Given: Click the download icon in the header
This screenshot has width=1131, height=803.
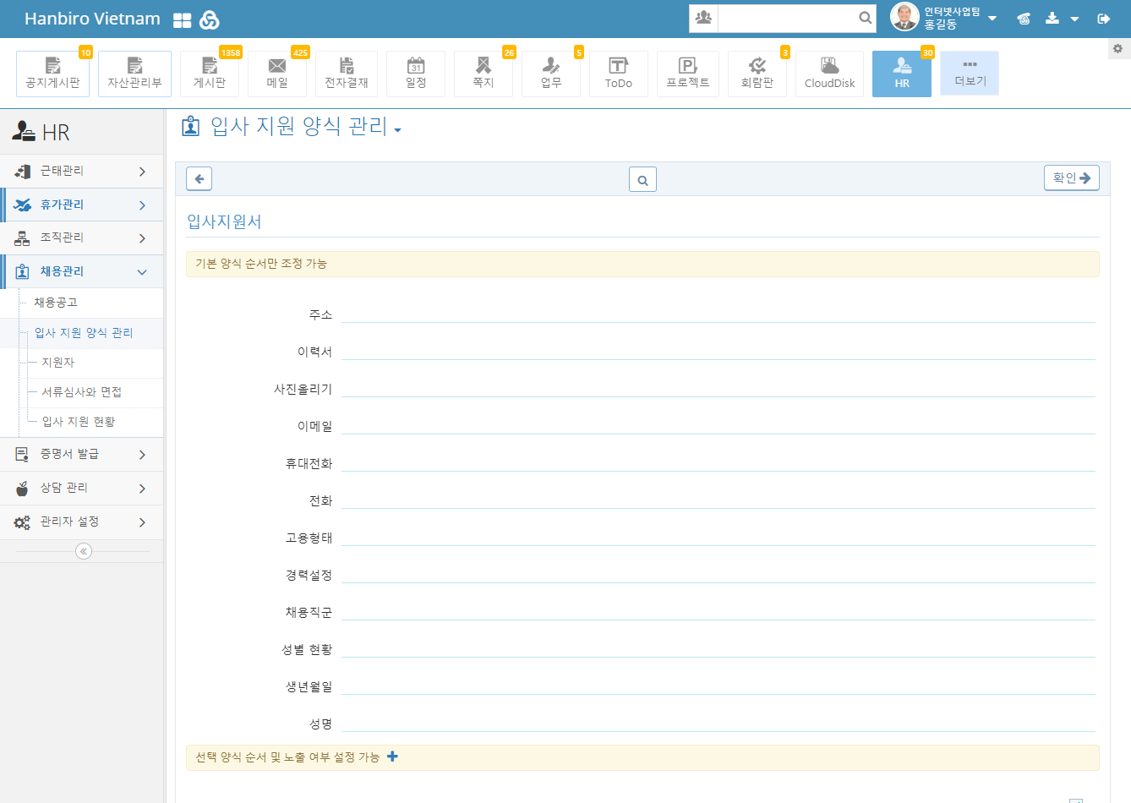Looking at the screenshot, I should (x=1052, y=18).
